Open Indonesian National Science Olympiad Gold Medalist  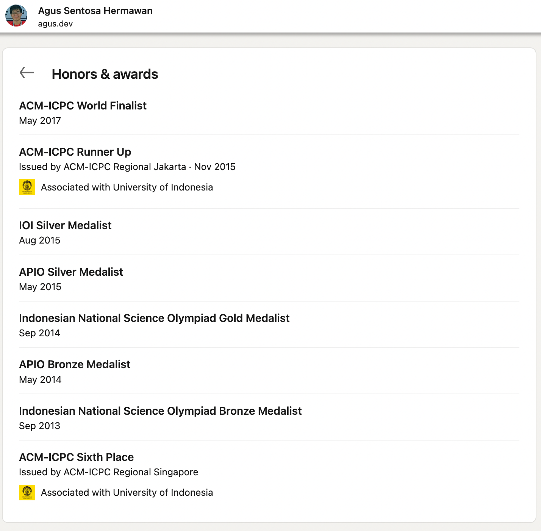(154, 318)
